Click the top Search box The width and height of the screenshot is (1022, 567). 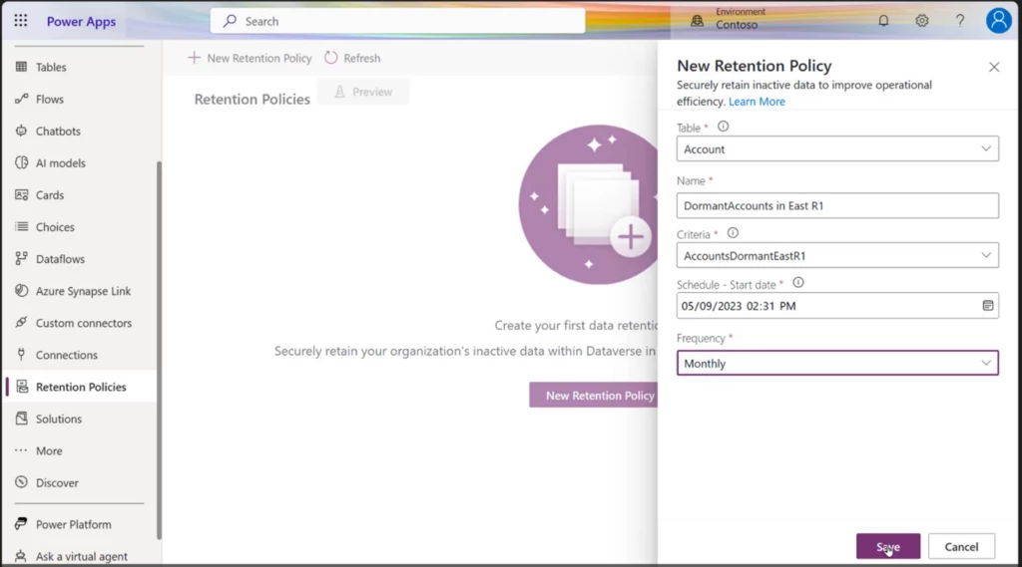pyautogui.click(x=397, y=21)
